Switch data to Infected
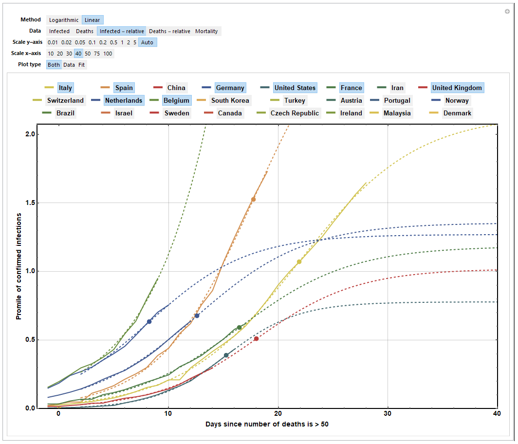Image resolution: width=518 pixels, height=444 pixels. coord(59,31)
